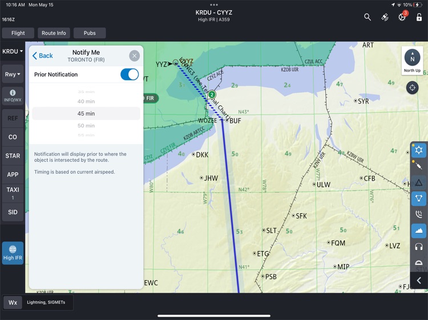Image resolution: width=428 pixels, height=320 pixels.
Task: Tap the BUF waypoint on map
Action: tap(233, 121)
